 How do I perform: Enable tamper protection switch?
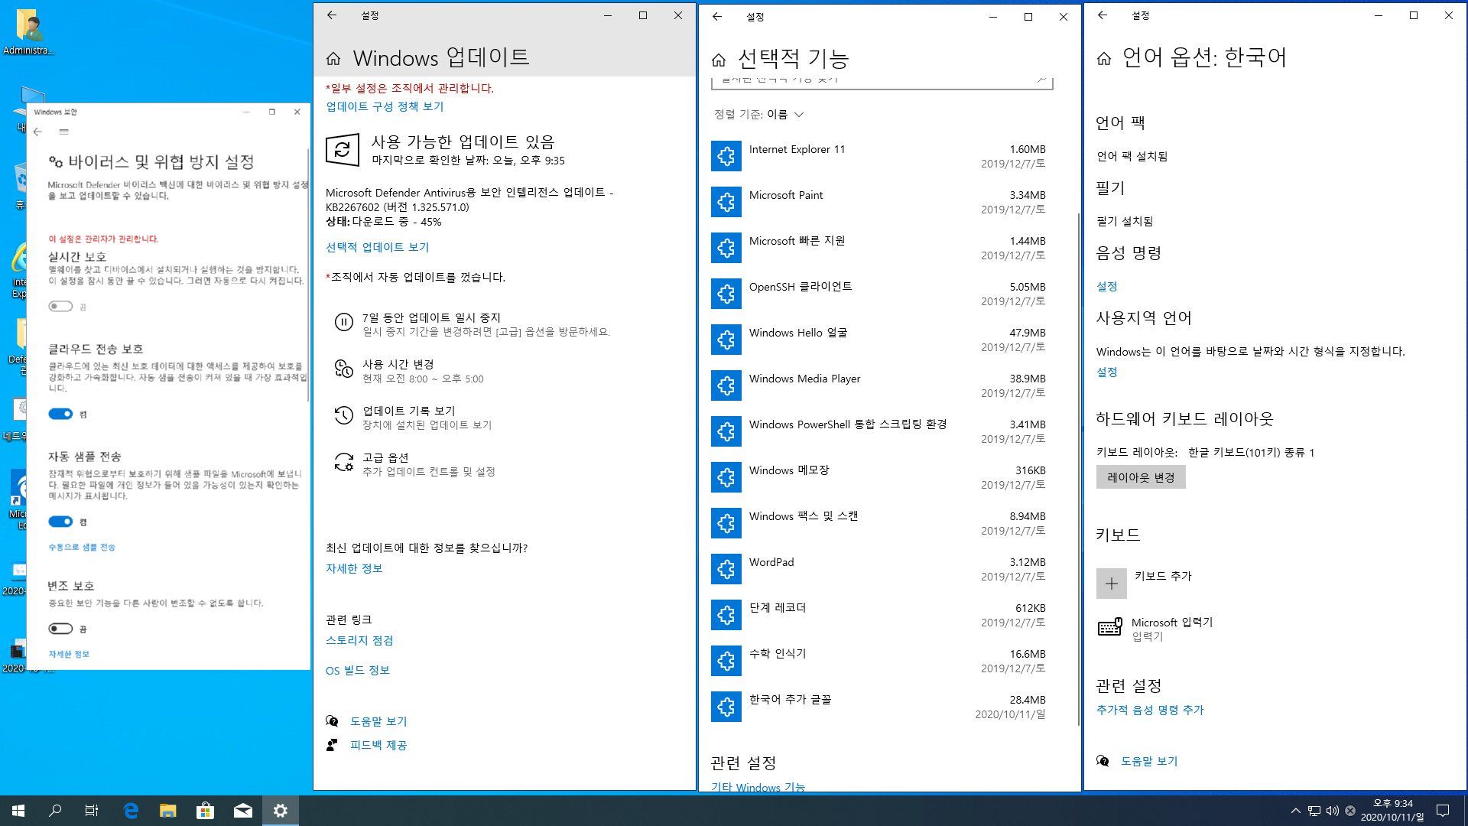click(60, 629)
